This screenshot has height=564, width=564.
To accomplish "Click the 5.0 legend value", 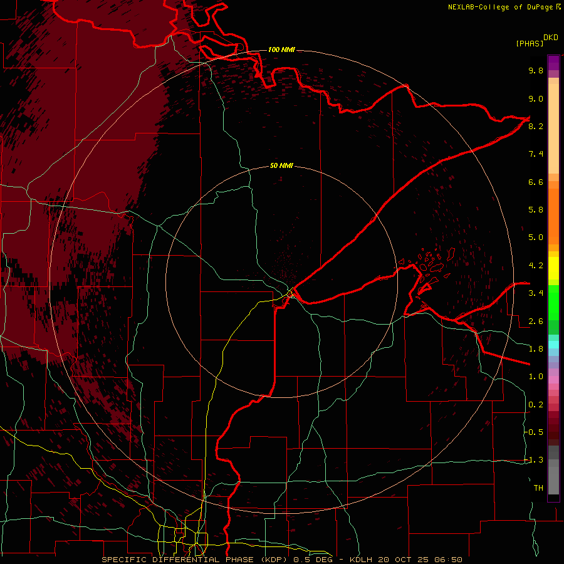I will (536, 238).
